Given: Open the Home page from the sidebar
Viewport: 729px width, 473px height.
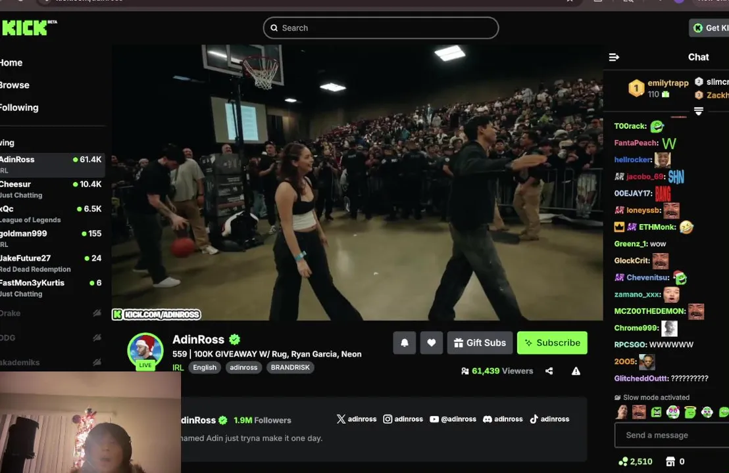Looking at the screenshot, I should [x=11, y=62].
